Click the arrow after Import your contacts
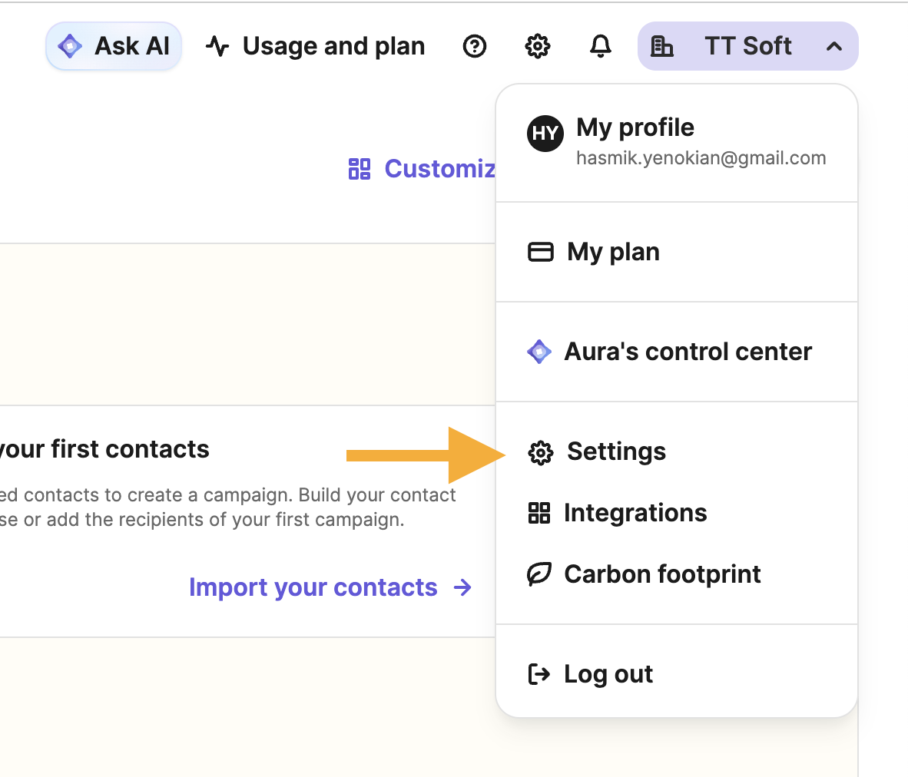The width and height of the screenshot is (908, 777). (462, 588)
